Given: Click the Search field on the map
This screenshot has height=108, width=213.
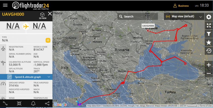Looking at the screenshot, I should coord(138,17).
